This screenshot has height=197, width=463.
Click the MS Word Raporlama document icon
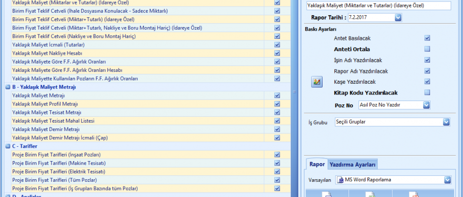(340, 180)
